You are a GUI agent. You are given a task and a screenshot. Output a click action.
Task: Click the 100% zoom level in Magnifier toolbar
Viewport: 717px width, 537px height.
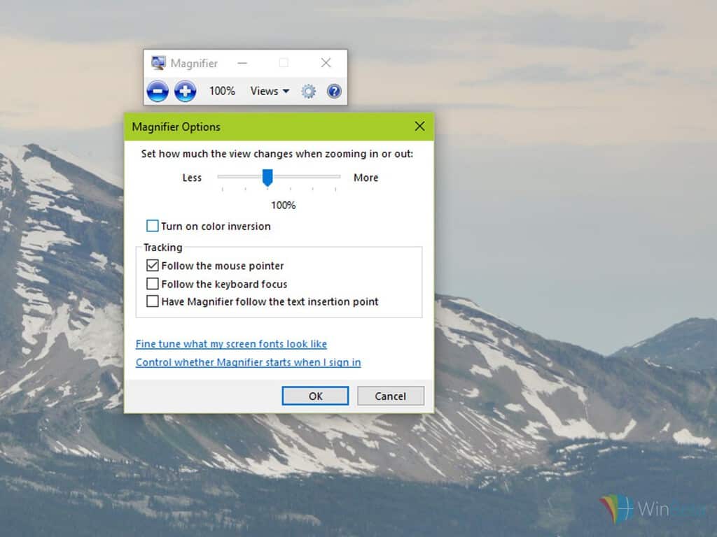(x=222, y=92)
